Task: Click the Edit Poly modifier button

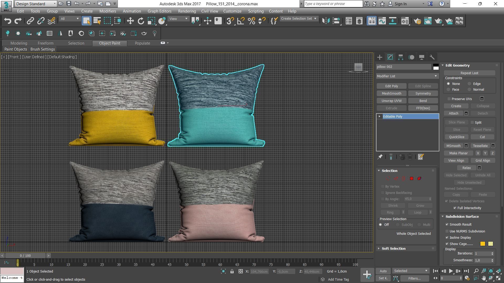Action: [391, 86]
